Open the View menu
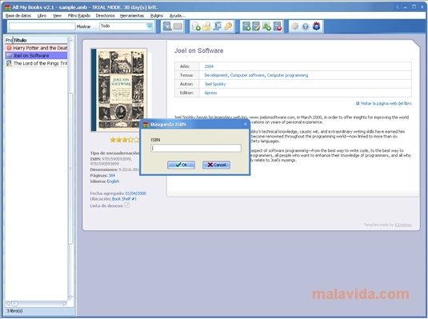Viewport: 428px width, 319px height. (x=57, y=16)
